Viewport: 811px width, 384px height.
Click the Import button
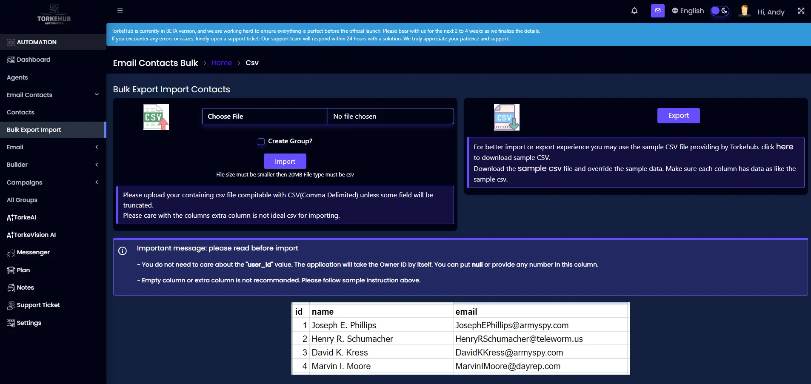pos(285,161)
